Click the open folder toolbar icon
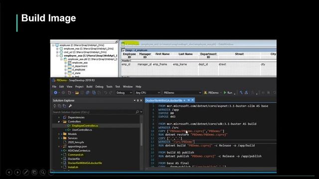The height and width of the screenshot is (179, 319). click(x=77, y=93)
